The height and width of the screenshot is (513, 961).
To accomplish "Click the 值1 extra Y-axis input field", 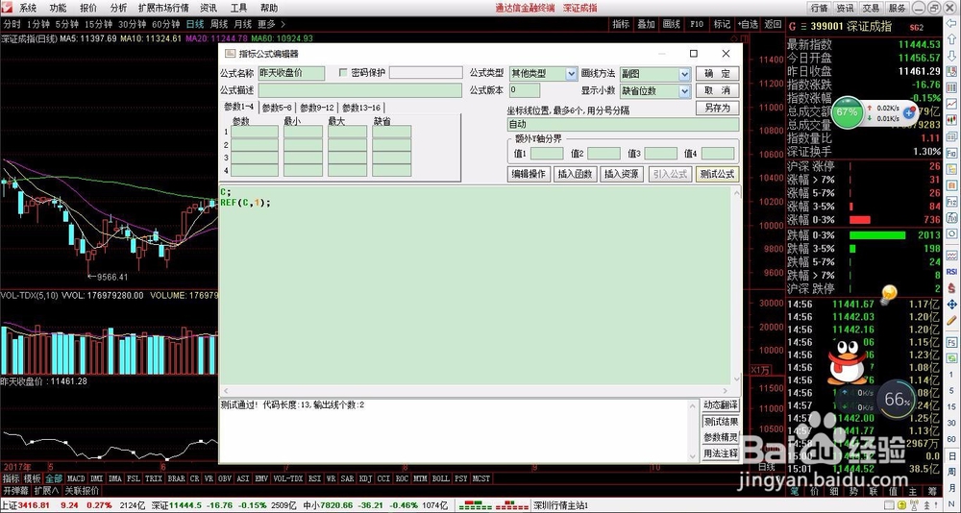I will tap(547, 153).
